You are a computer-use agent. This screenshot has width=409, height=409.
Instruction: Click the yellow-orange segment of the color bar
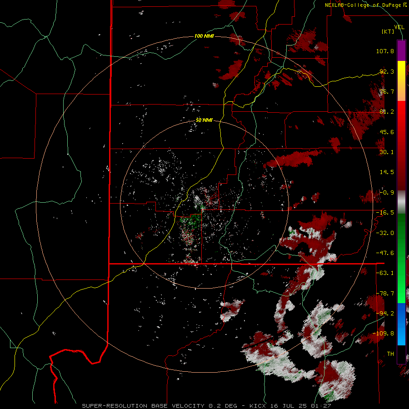[x=401, y=81]
